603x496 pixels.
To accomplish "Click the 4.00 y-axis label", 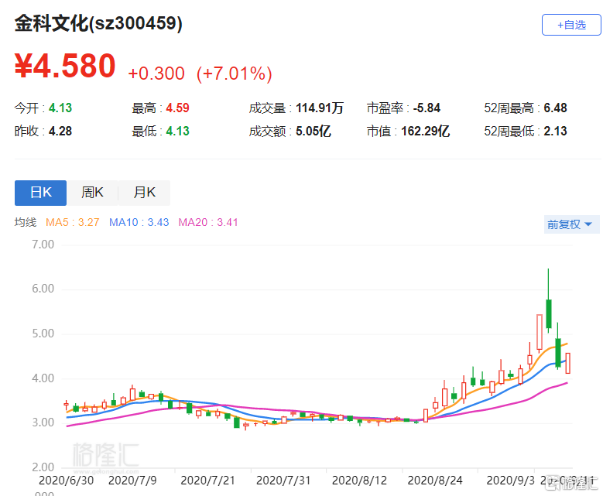I will tap(43, 378).
